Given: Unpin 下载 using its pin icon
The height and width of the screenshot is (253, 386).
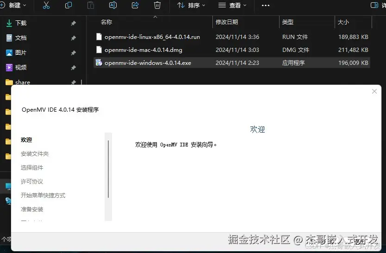Looking at the screenshot, I should (74, 23).
